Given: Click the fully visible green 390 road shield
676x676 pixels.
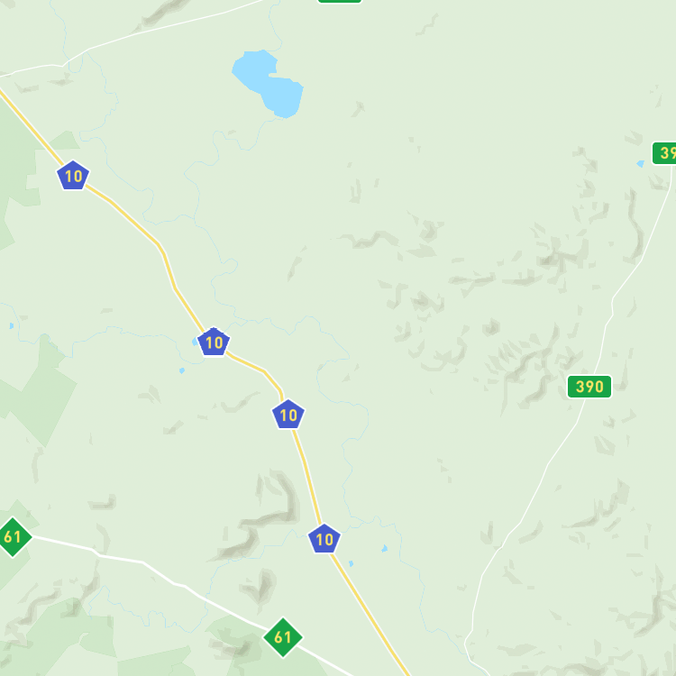Looking at the screenshot, I should (589, 387).
